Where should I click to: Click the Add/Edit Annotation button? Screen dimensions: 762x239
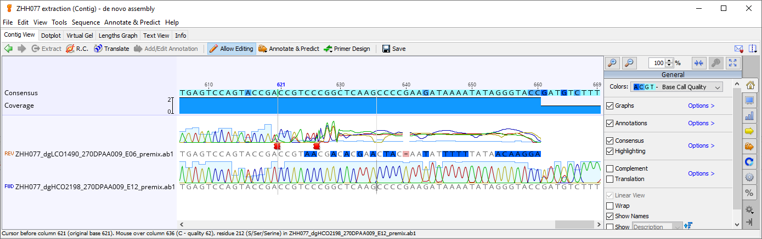pyautogui.click(x=166, y=49)
